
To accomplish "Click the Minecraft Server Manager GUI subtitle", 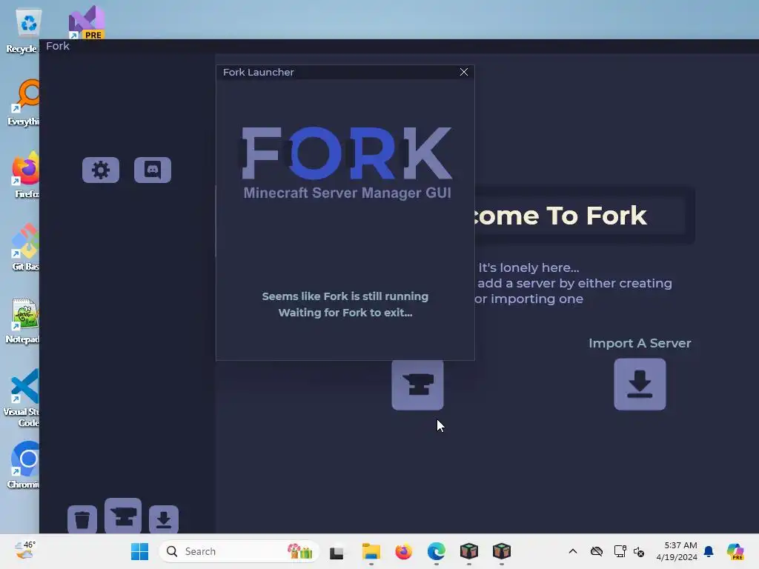I will point(347,193).
